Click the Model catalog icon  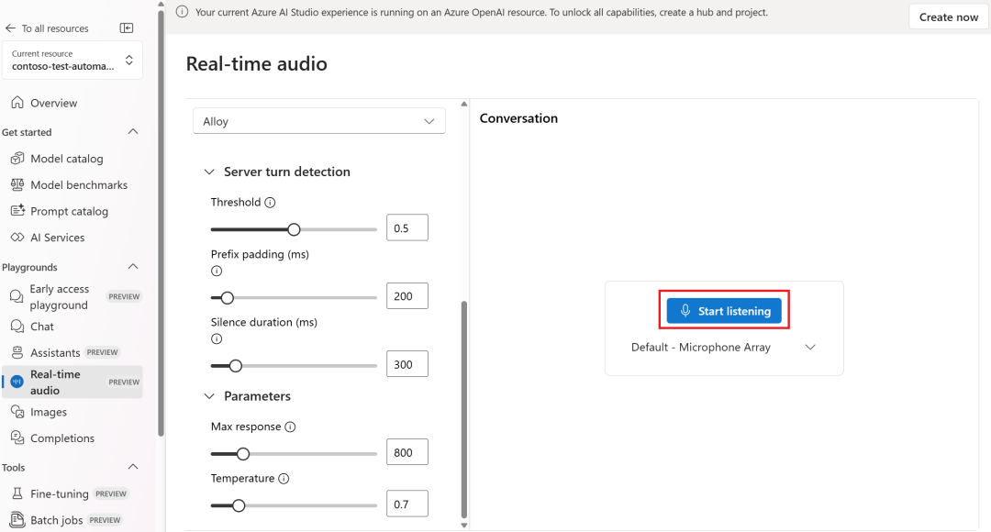17,159
